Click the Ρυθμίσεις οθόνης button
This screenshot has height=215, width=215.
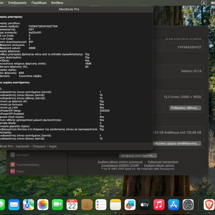[x=185, y=108]
